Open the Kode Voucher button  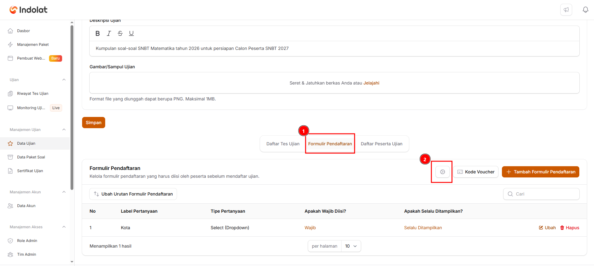point(476,172)
